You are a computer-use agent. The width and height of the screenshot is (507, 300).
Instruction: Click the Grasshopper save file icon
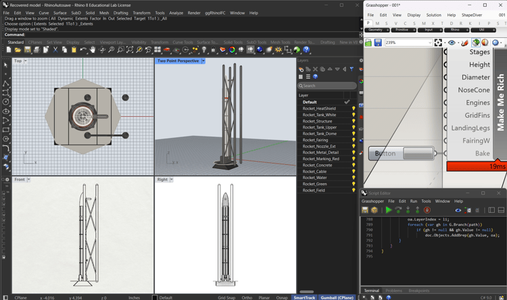coord(377,43)
